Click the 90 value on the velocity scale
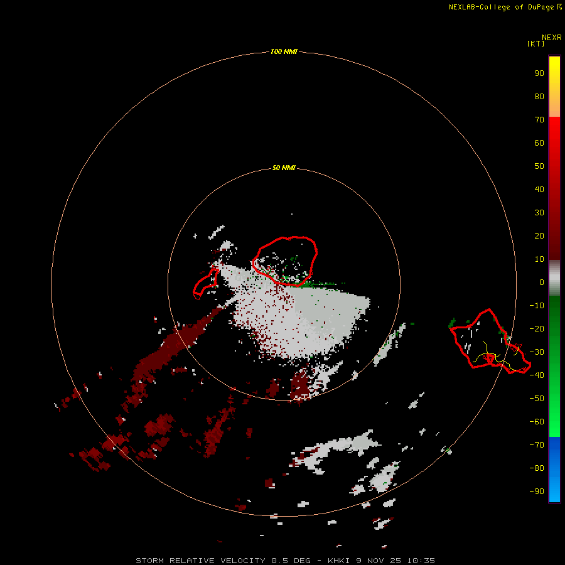 (539, 73)
